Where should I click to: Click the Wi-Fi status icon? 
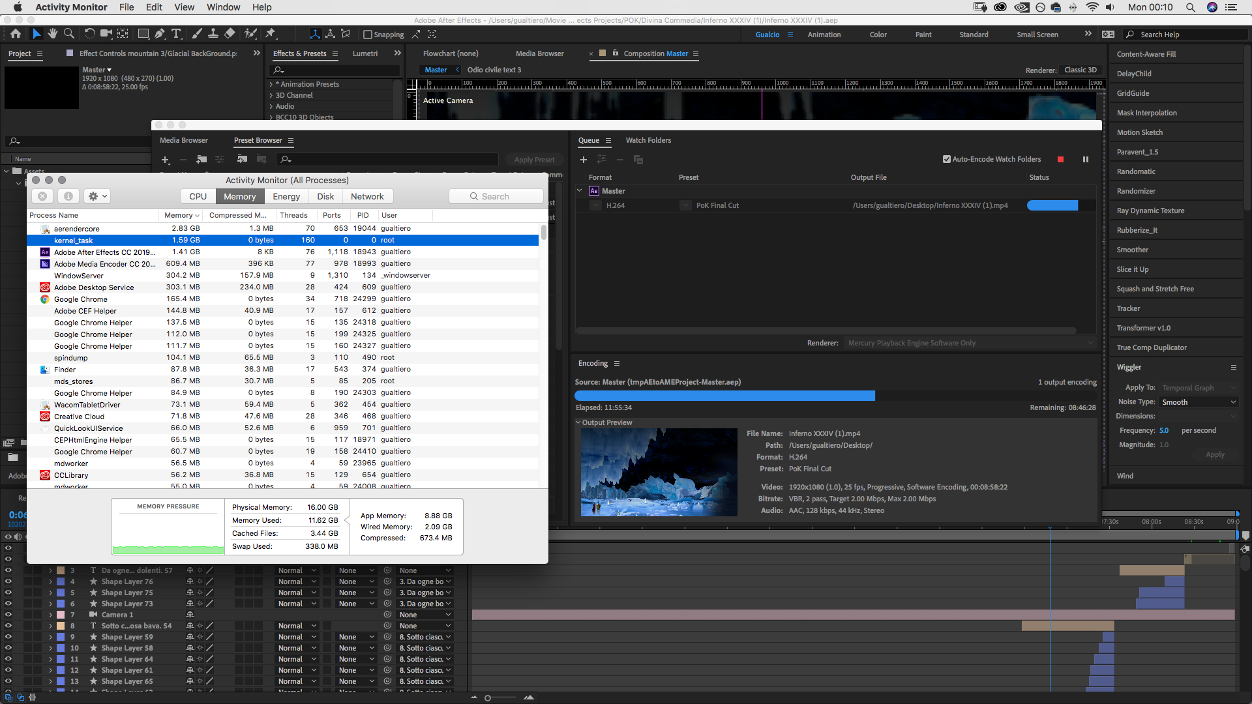(x=1092, y=7)
